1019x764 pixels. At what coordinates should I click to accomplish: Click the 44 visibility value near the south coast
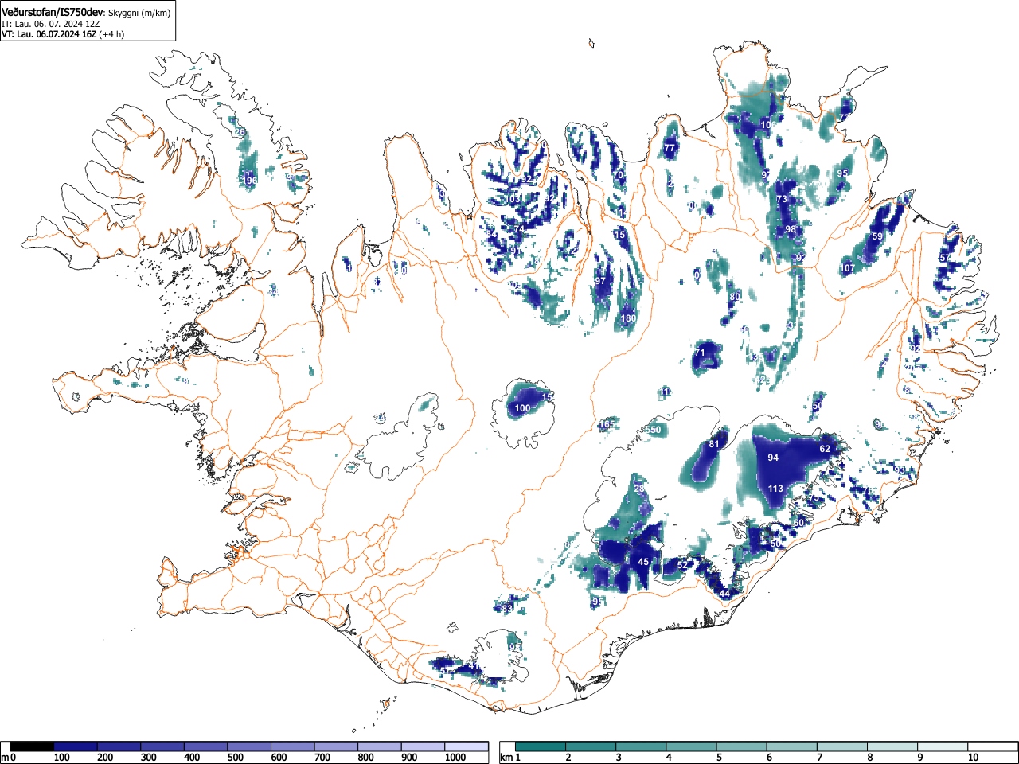(x=724, y=594)
